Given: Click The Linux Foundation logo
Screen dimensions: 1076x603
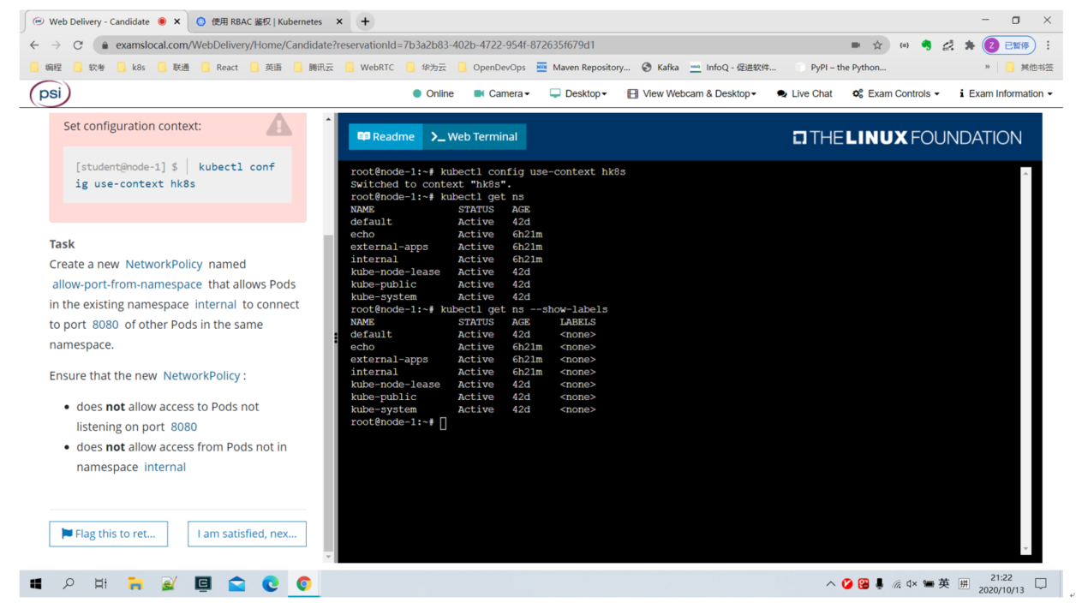Looking at the screenshot, I should point(906,137).
